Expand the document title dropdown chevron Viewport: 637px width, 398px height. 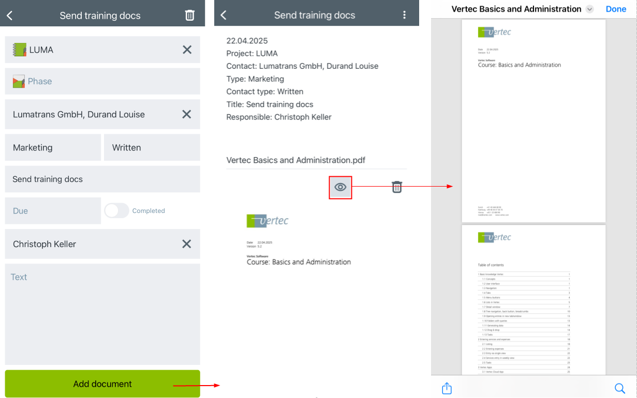pyautogui.click(x=589, y=9)
